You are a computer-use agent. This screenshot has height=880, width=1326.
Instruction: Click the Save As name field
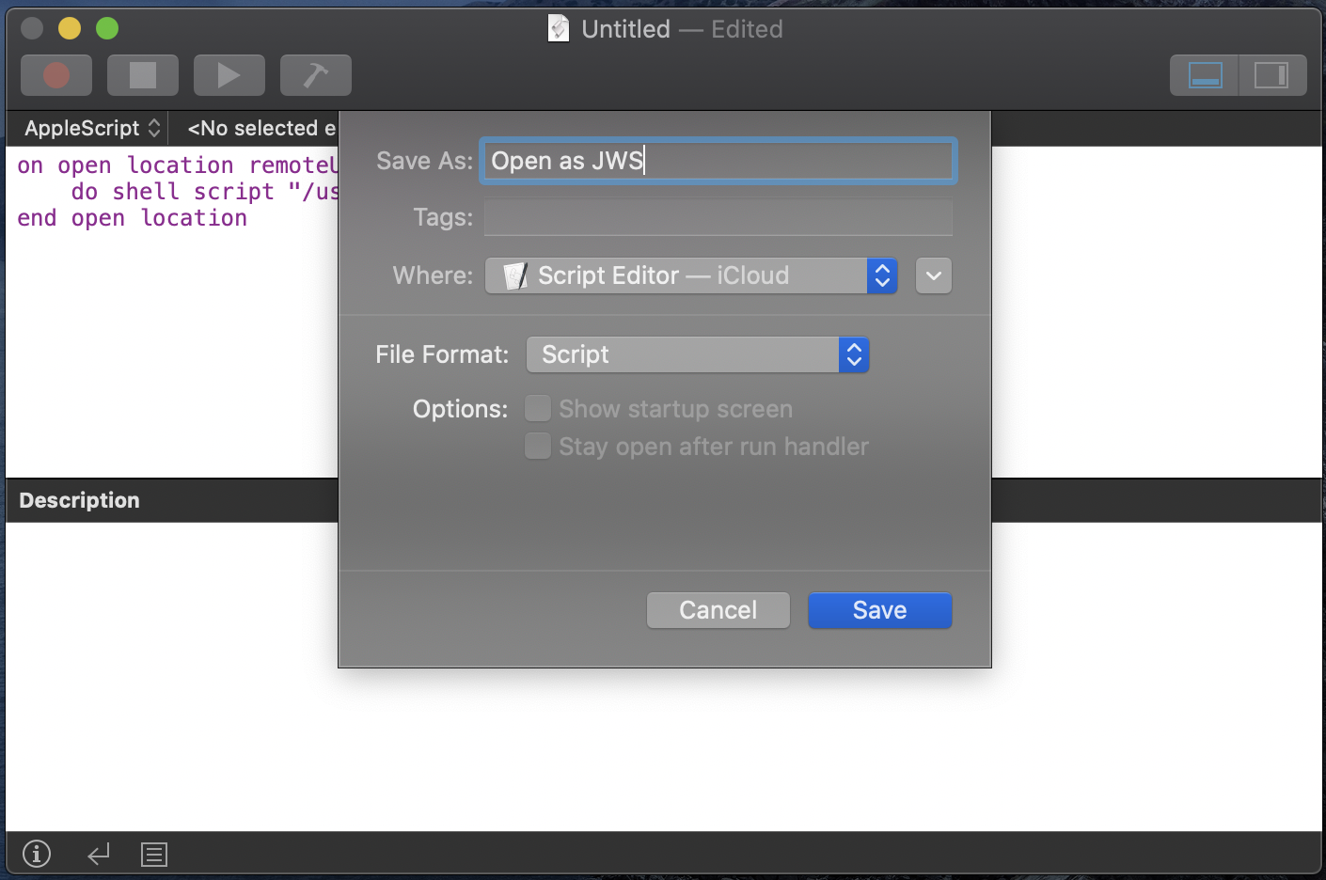[x=718, y=161]
